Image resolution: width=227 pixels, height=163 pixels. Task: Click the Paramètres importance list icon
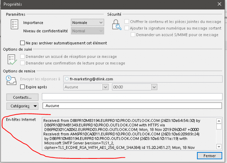pos(14,24)
